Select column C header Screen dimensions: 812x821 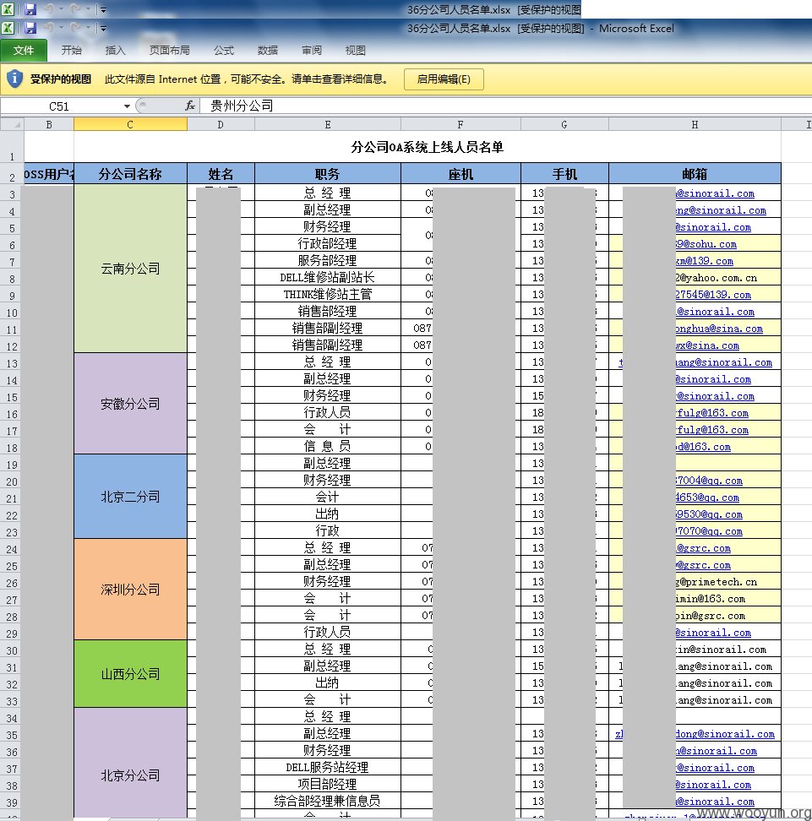(x=130, y=125)
